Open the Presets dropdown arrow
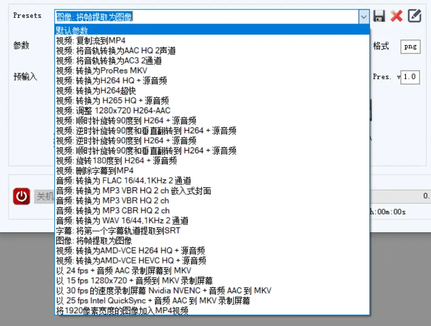This screenshot has height=326, width=431. [x=364, y=16]
